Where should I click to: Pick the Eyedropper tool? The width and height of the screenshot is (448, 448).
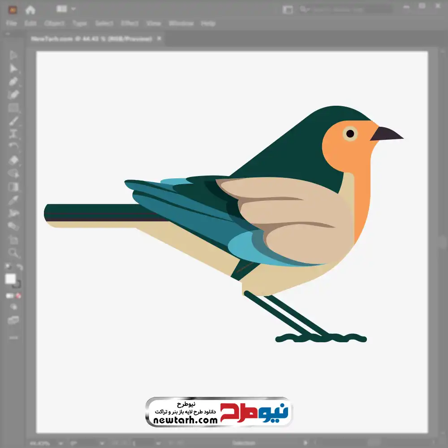[x=13, y=200]
